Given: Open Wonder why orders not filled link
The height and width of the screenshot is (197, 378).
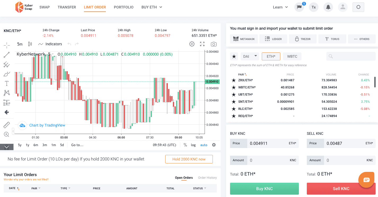Looking at the screenshot, I should 26,180.
